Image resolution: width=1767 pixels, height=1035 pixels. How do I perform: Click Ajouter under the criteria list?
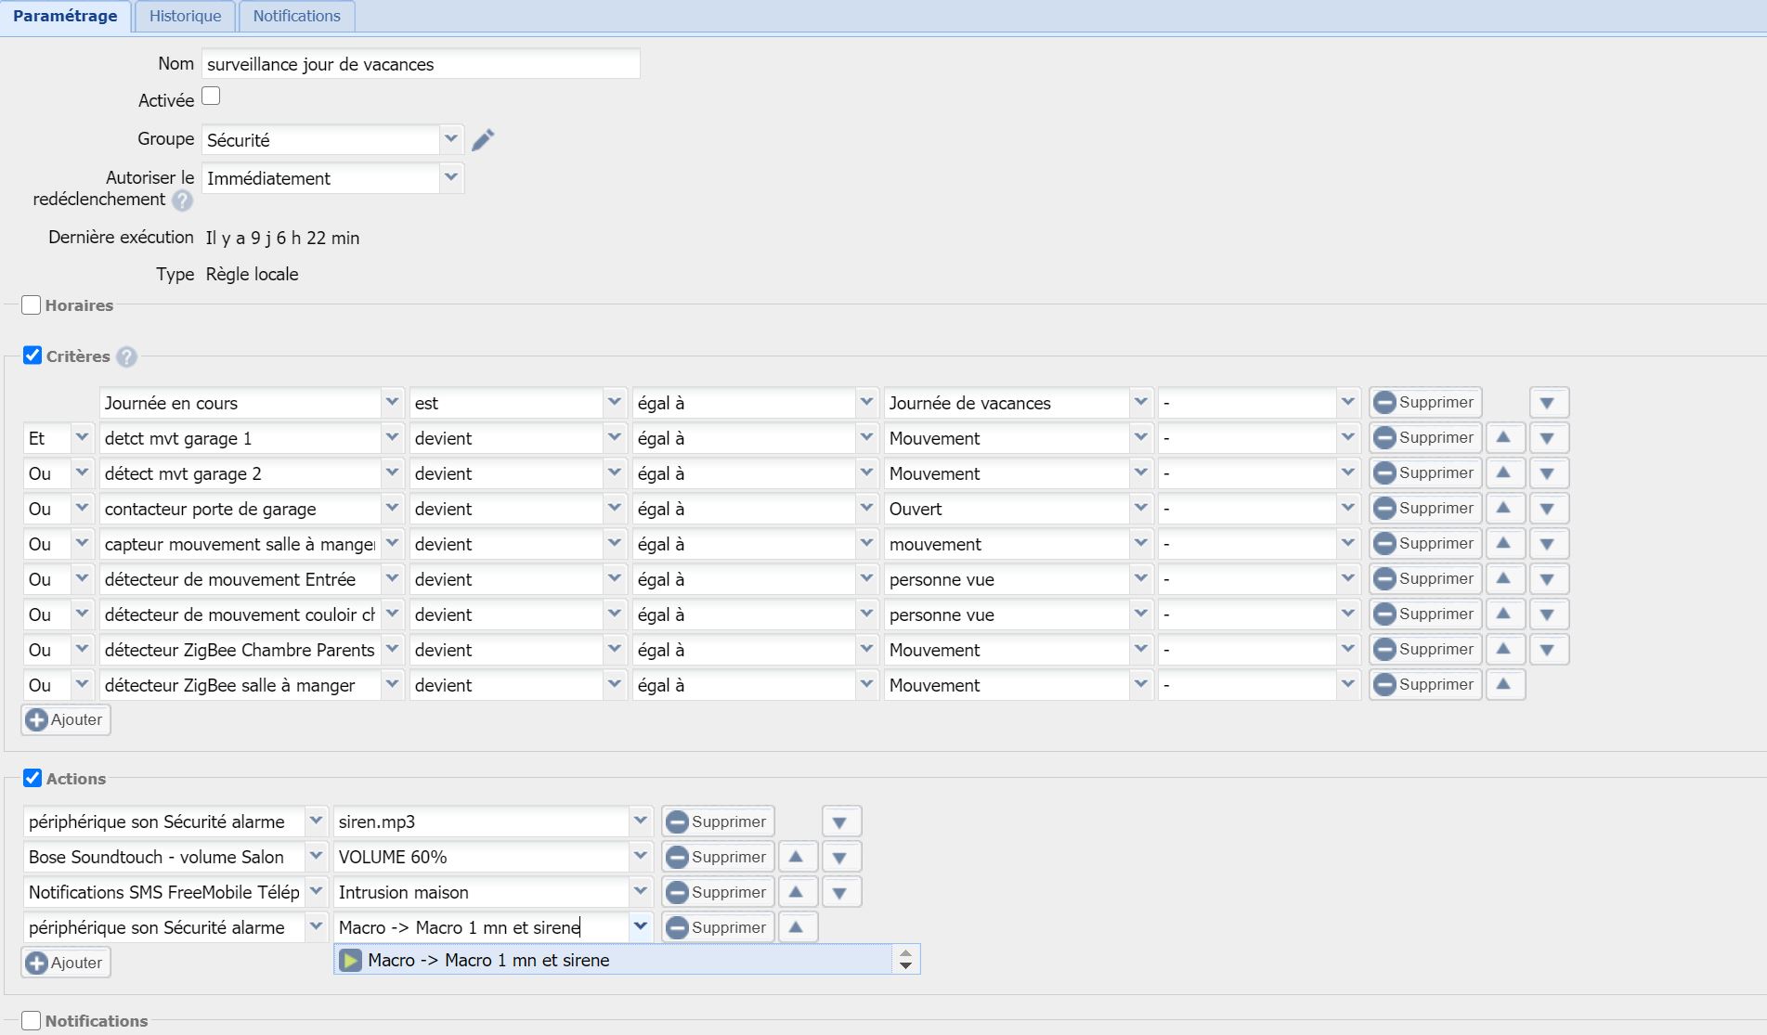[66, 719]
